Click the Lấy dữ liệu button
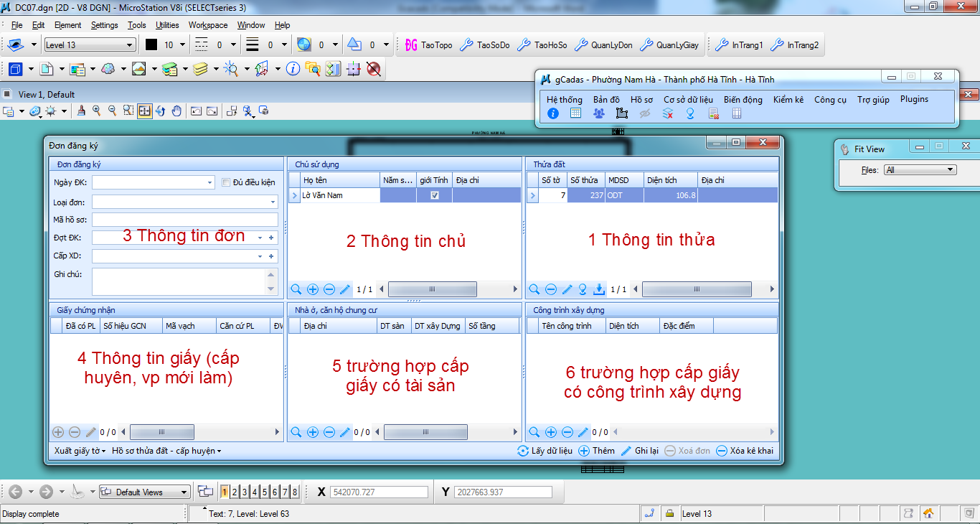 (x=545, y=451)
